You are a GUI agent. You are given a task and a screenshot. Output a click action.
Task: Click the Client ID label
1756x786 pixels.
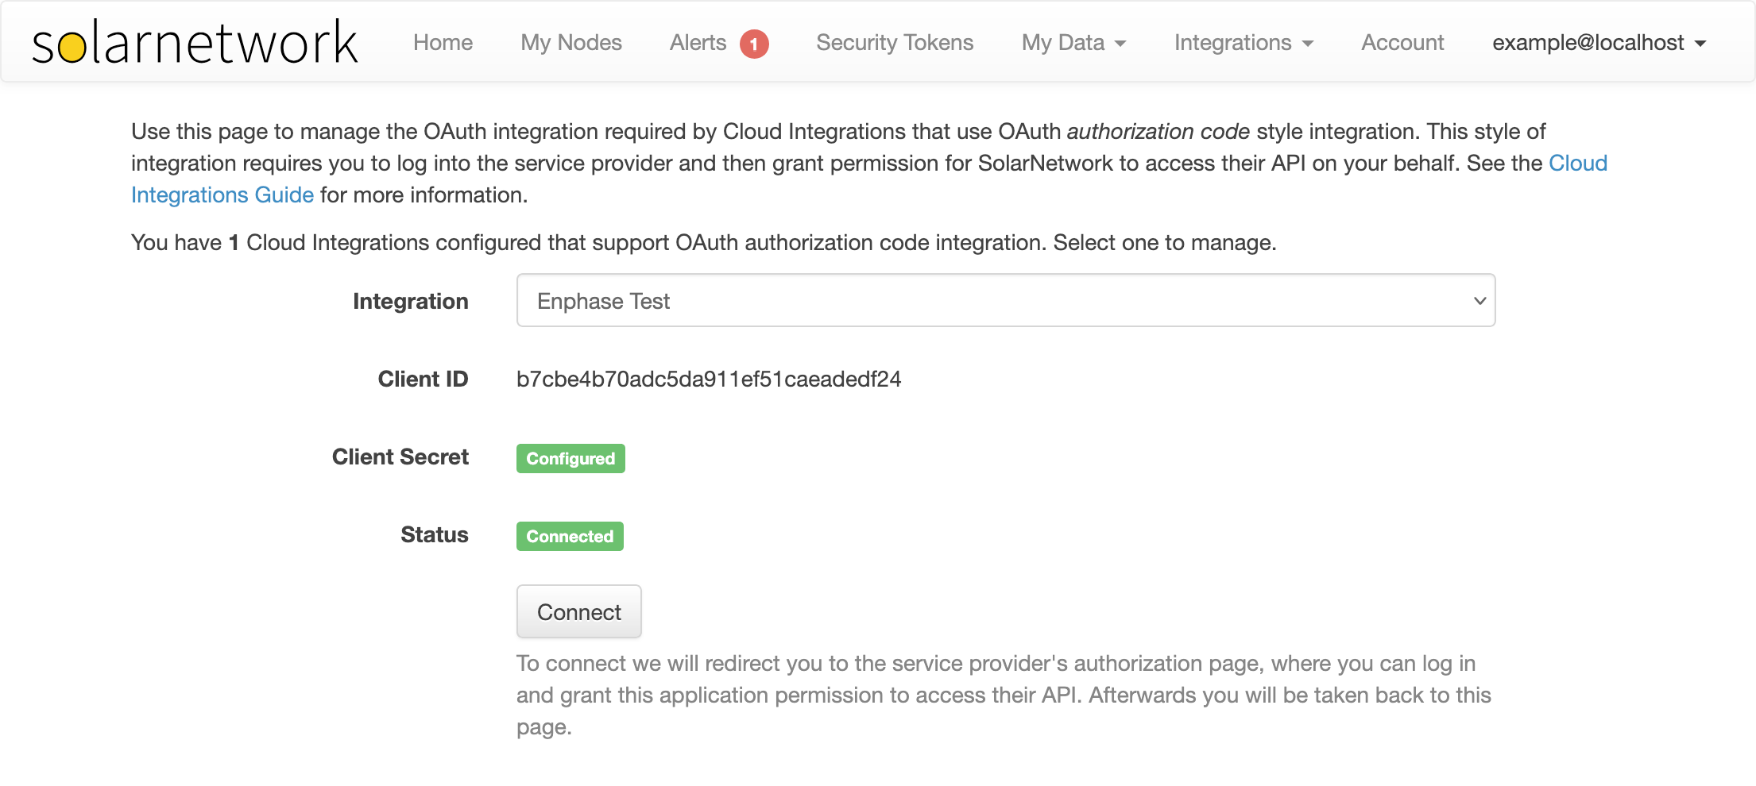[424, 379]
